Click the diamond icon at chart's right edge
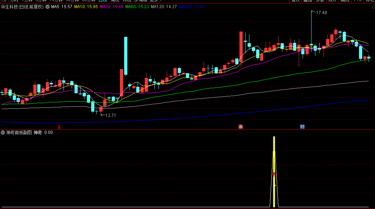The image size is (375, 209). tap(373, 7)
